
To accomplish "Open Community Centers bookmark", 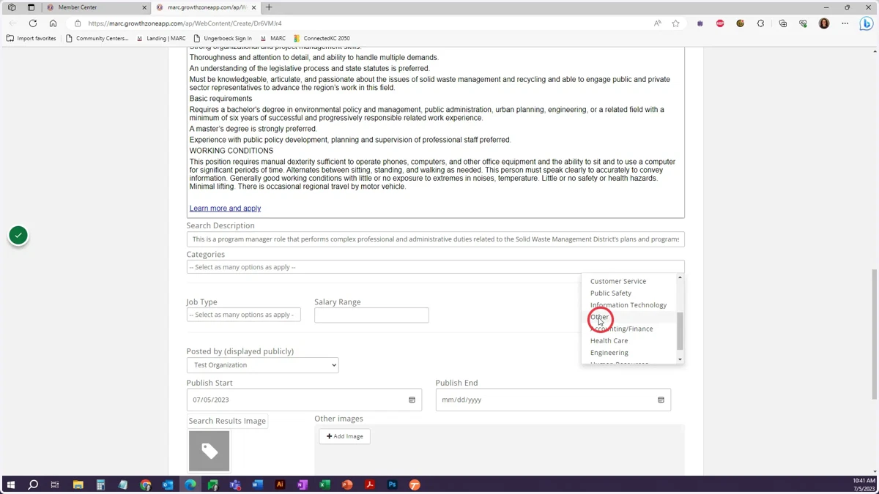I will coord(97,38).
